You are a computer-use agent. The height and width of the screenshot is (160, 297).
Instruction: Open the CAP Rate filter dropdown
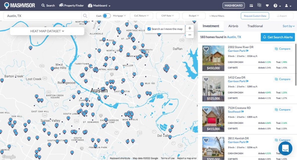[167, 16]
